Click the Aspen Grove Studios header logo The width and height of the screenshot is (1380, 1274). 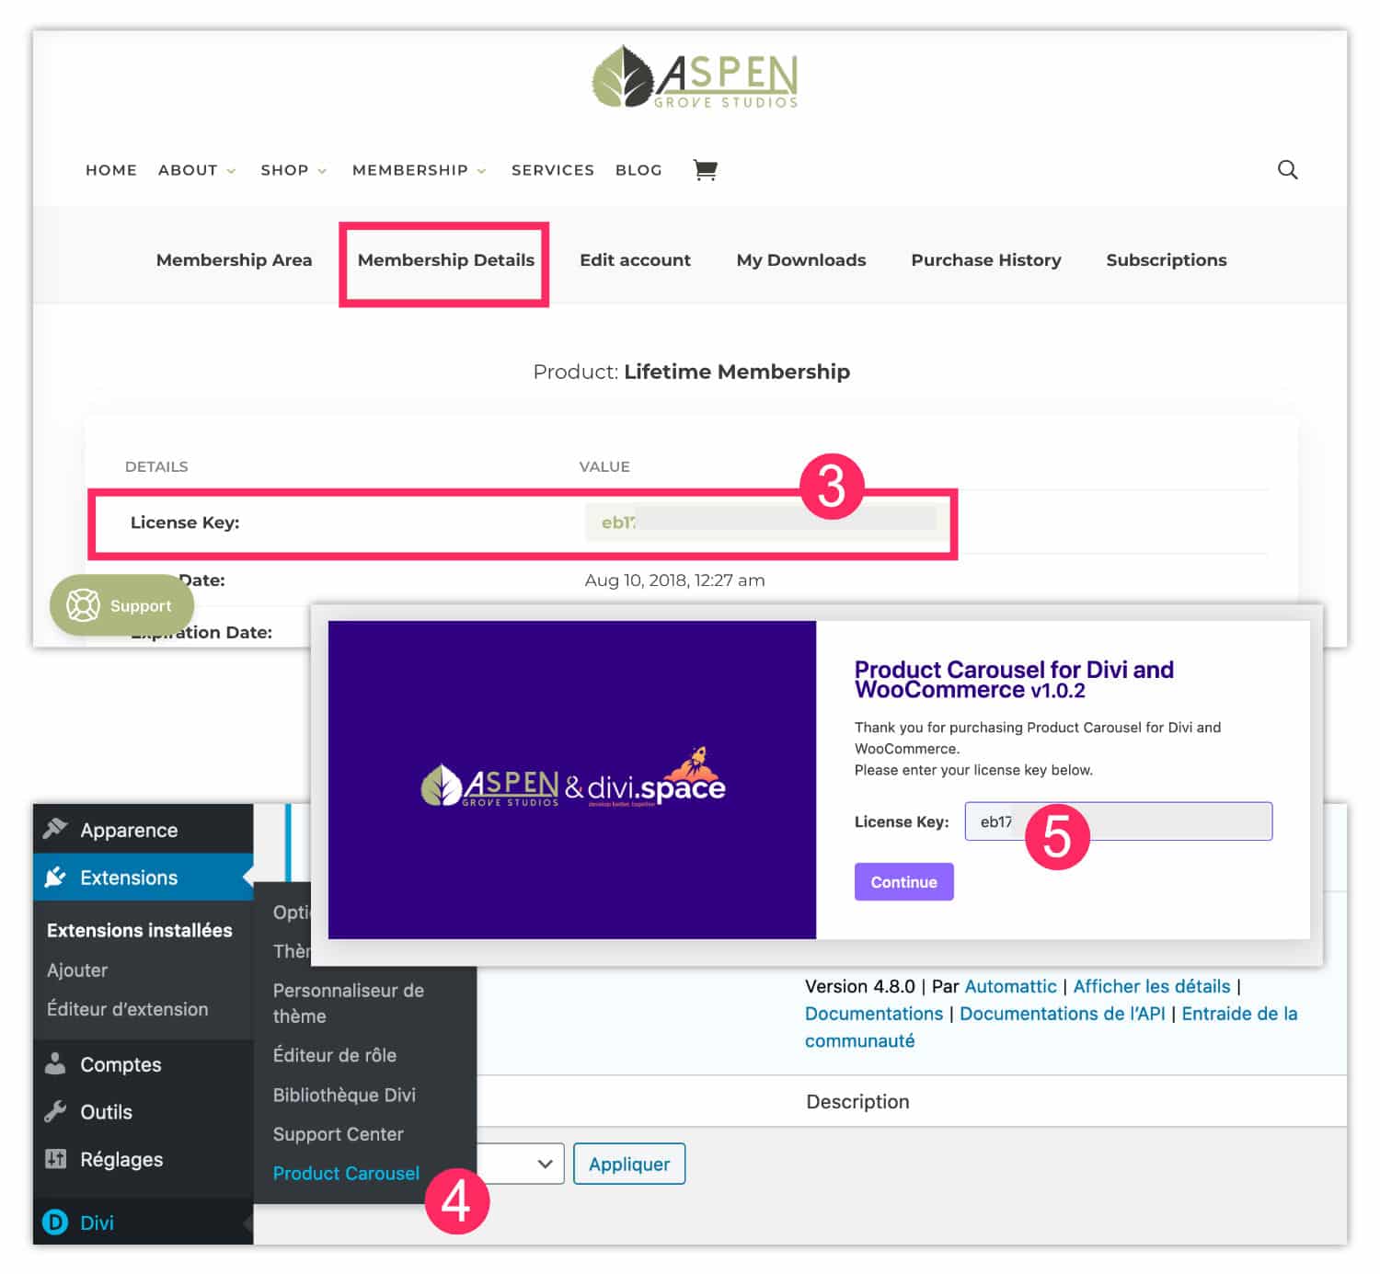point(695,77)
